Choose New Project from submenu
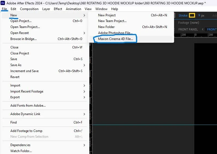217x154 pixels. tap(131, 15)
